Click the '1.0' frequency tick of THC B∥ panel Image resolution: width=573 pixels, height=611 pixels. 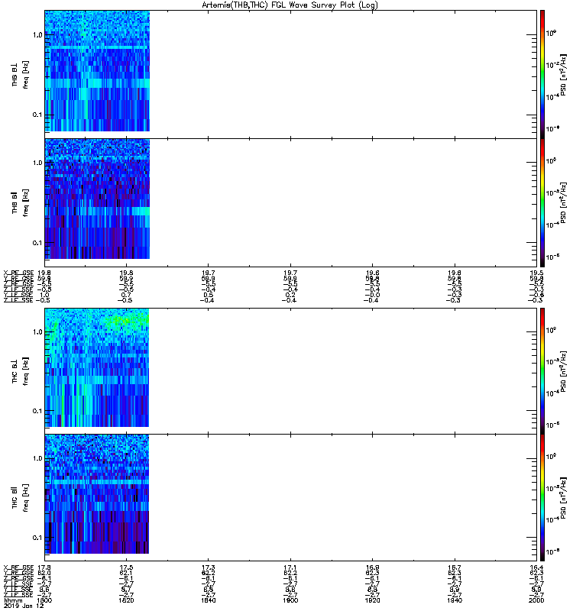(x=37, y=458)
